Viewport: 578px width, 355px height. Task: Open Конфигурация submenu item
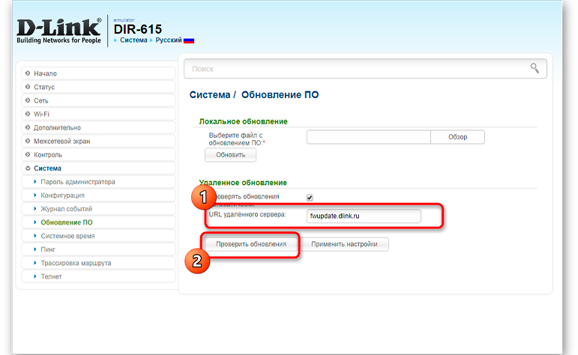tap(98, 195)
